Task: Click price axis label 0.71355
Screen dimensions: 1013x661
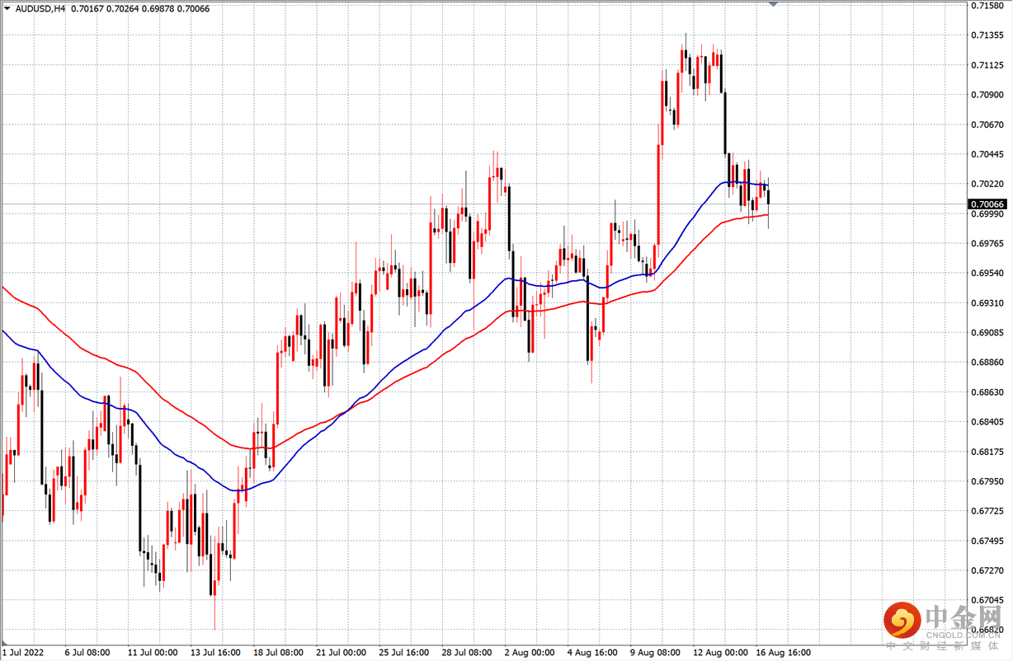Action: coord(987,35)
